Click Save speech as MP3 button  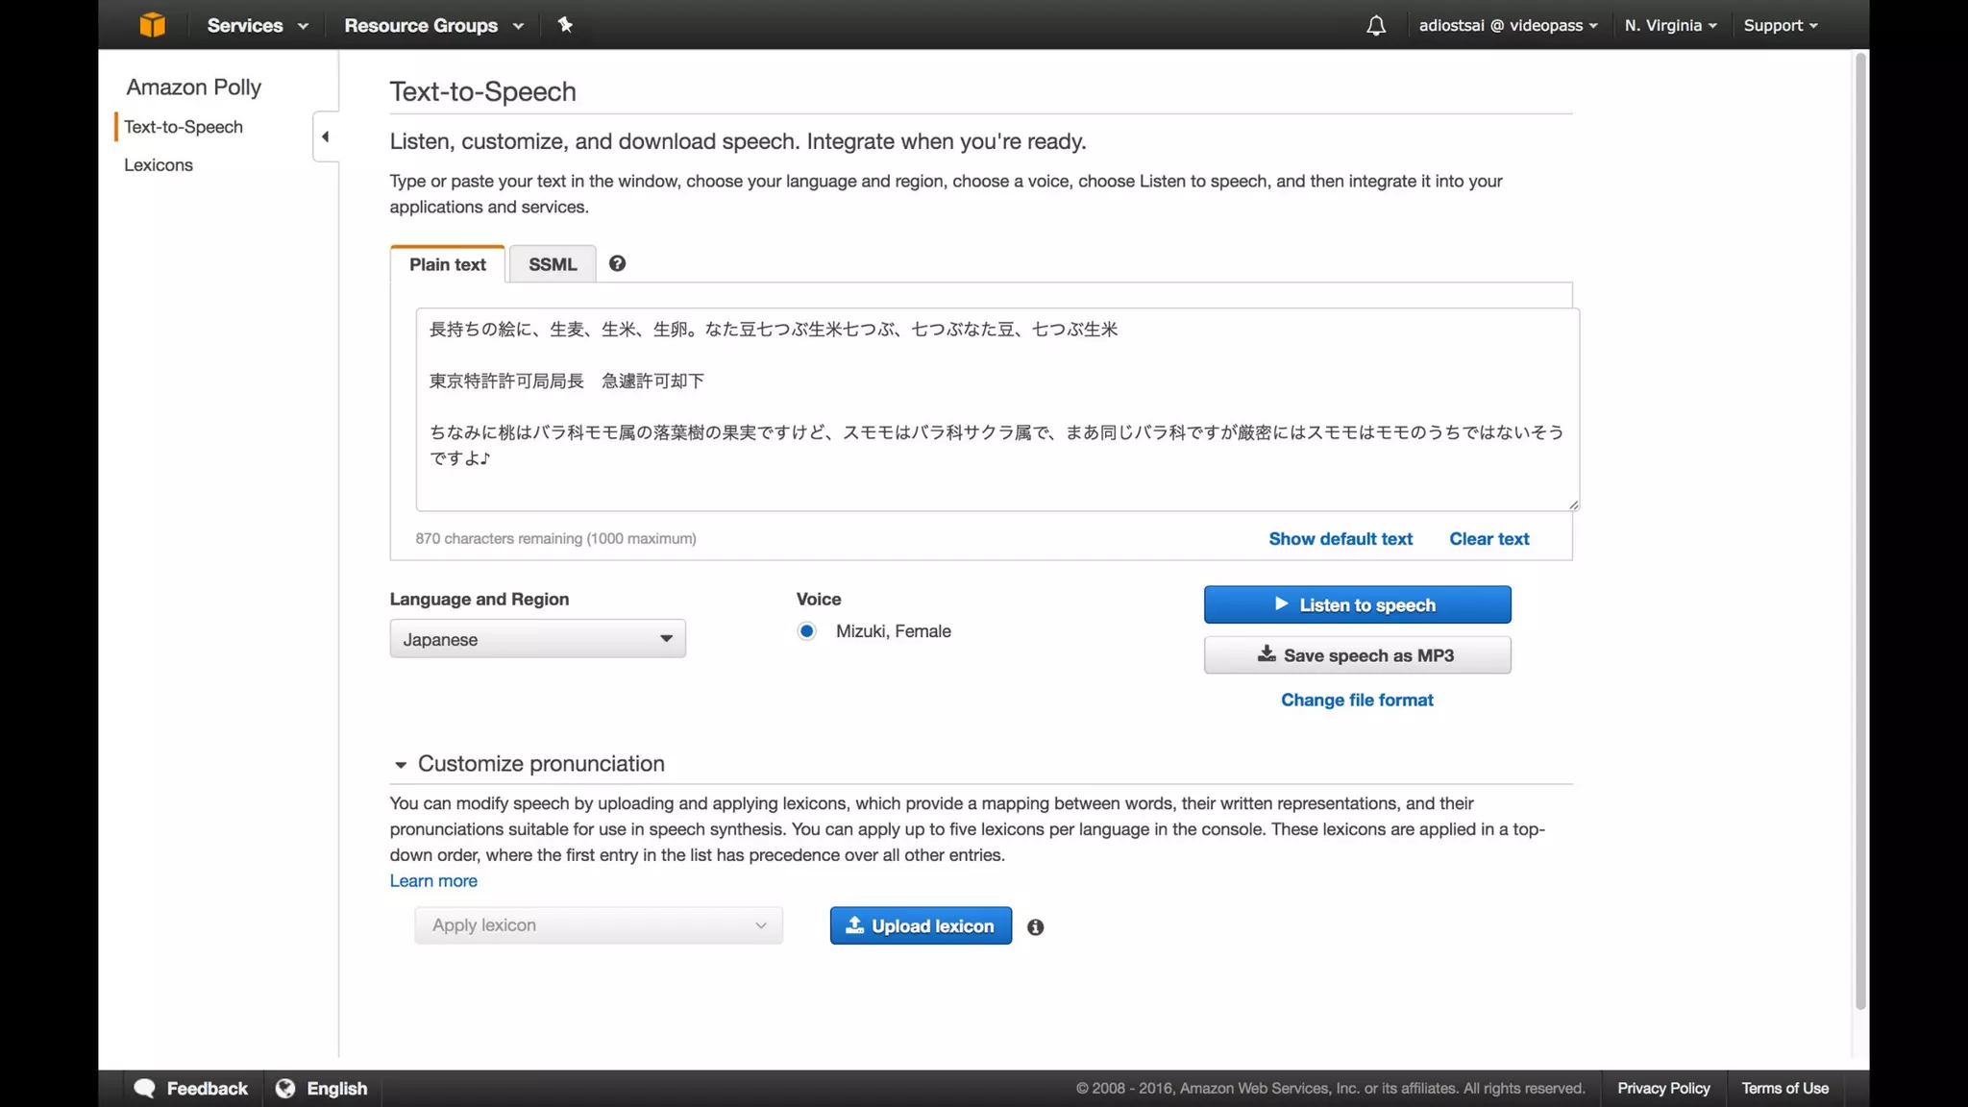(1357, 655)
